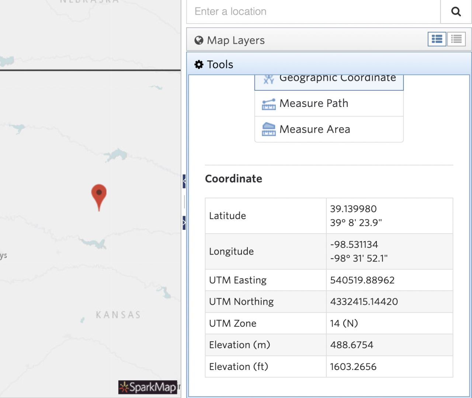The height and width of the screenshot is (398, 472).
Task: Deselect the highlighted Geographic Coordinate tool
Action: (329, 79)
